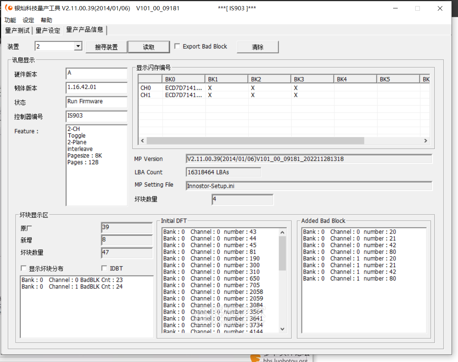Enable the Export Bad Block checkbox
Image resolution: width=458 pixels, height=362 pixels.
177,46
